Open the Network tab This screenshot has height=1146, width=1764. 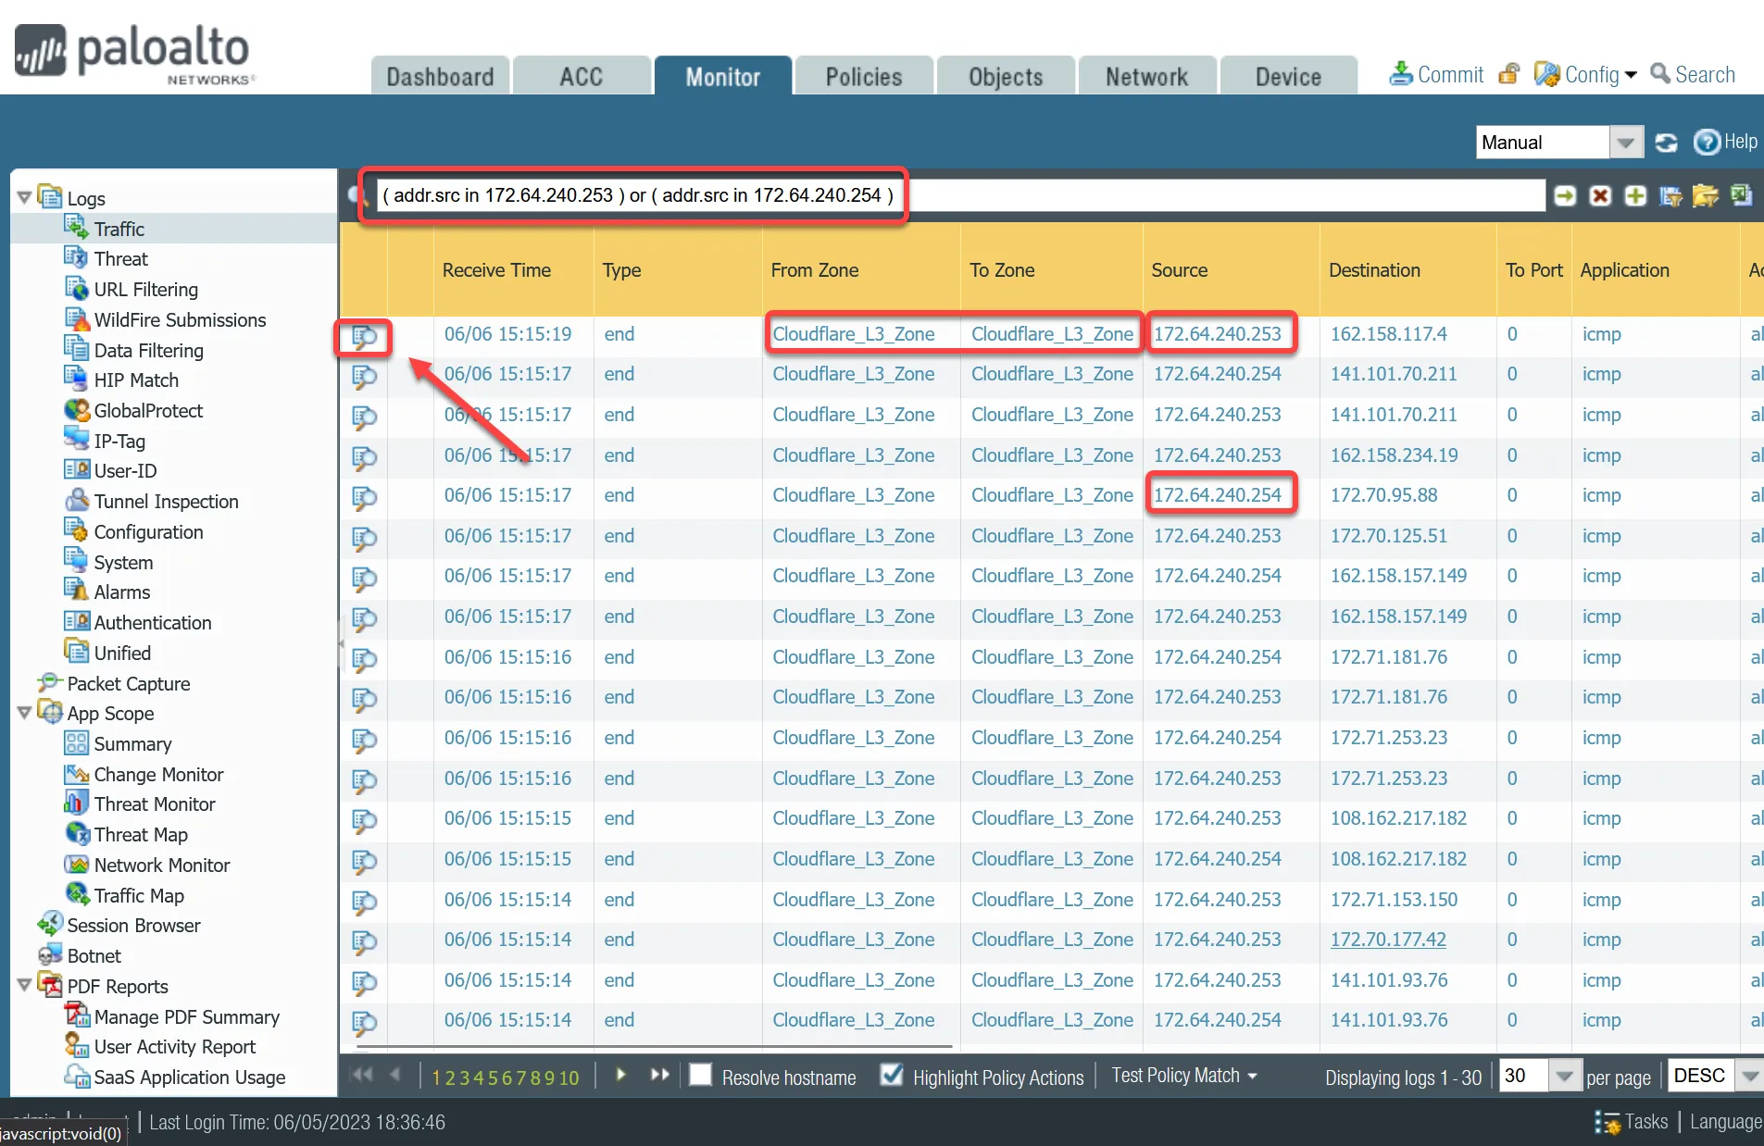[x=1146, y=75]
